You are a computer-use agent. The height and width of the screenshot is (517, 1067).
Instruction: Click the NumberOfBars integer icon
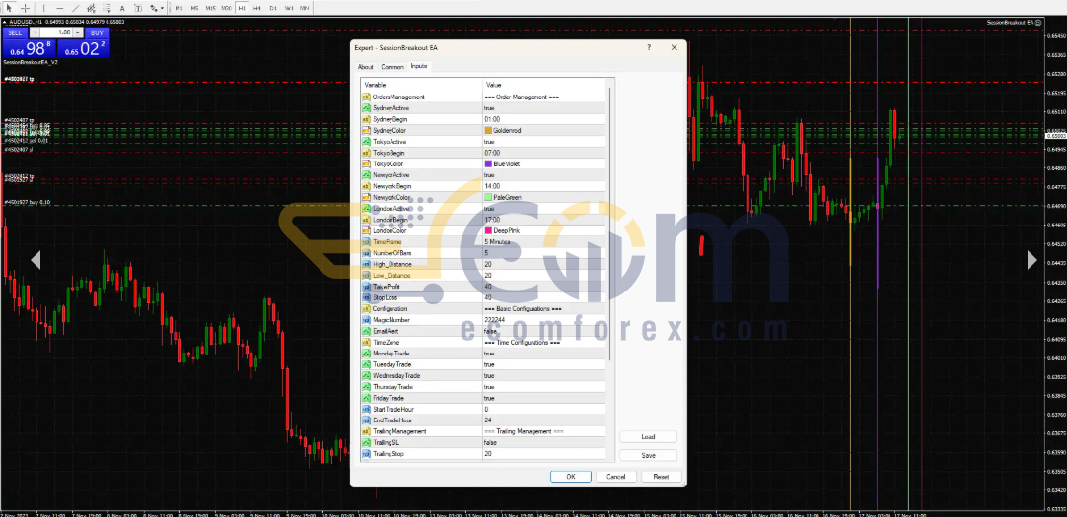(366, 253)
